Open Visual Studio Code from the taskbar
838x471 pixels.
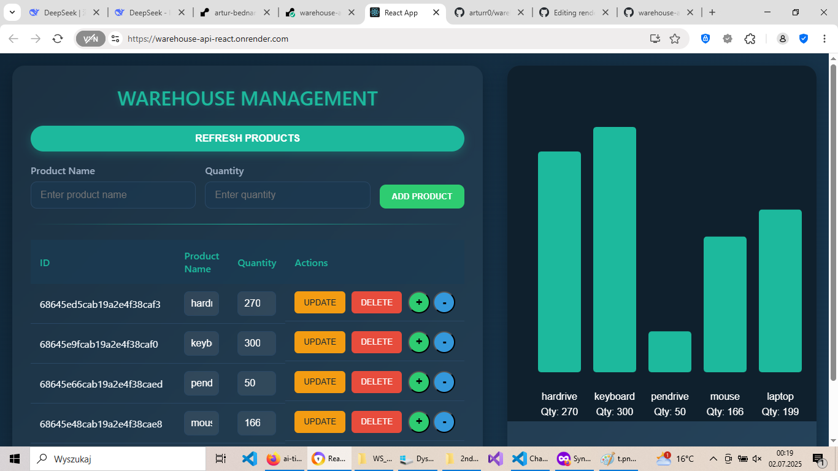249,459
